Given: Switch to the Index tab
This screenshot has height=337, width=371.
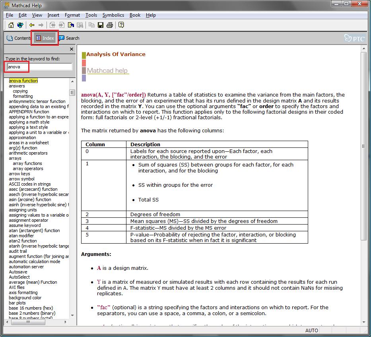Looking at the screenshot, I should click(x=45, y=38).
